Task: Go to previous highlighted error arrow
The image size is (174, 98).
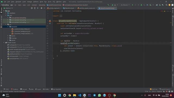Action: 168,11
